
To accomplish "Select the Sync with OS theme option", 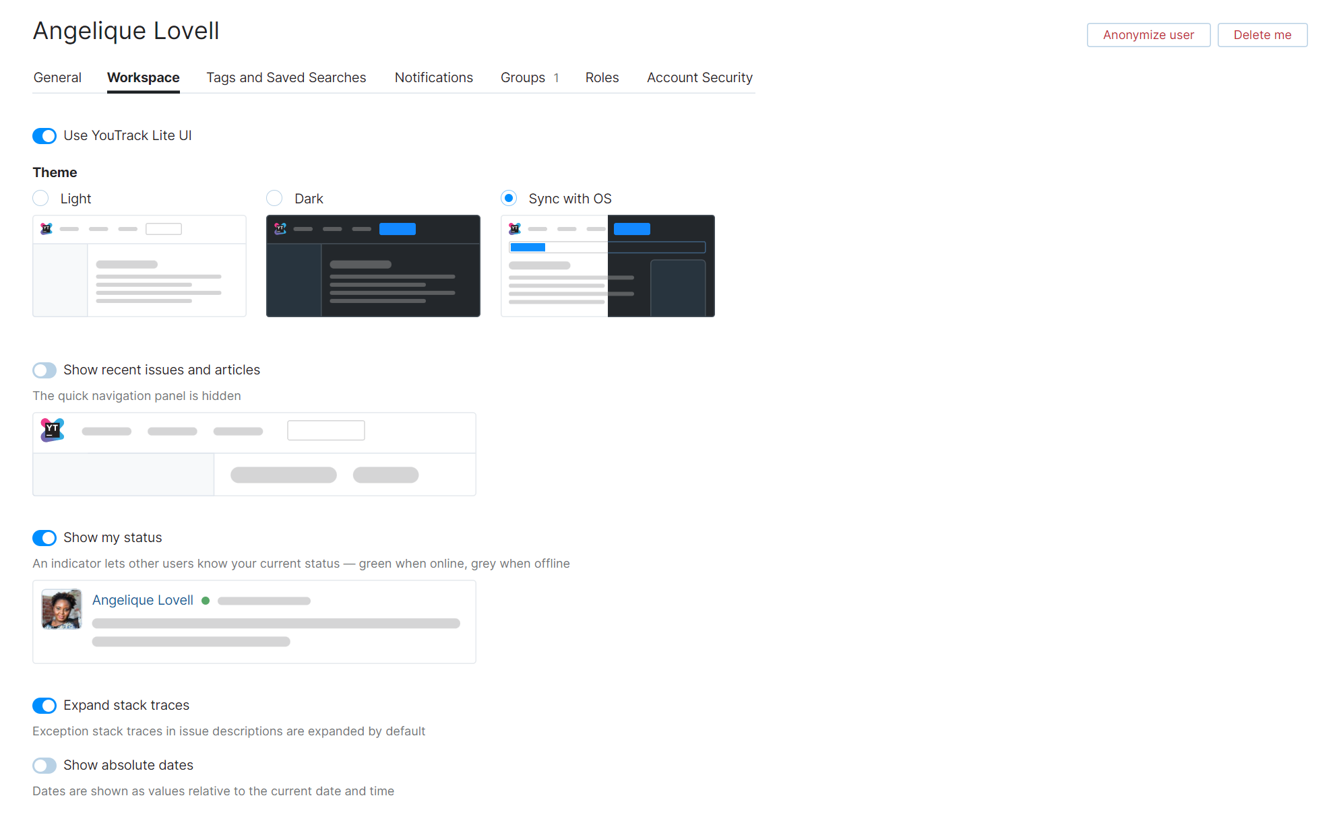I will point(509,198).
